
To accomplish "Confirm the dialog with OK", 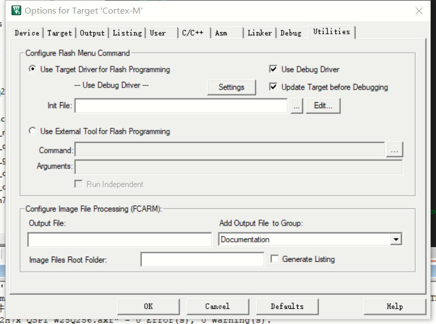I will tap(148, 307).
